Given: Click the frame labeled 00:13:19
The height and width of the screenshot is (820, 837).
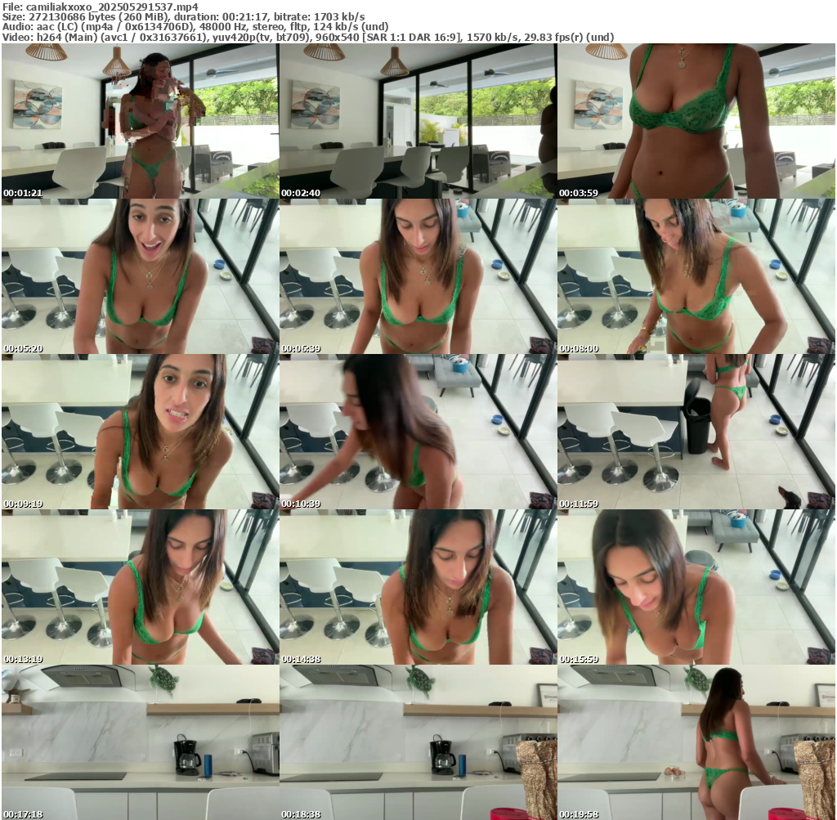Looking at the screenshot, I should pyautogui.click(x=140, y=586).
